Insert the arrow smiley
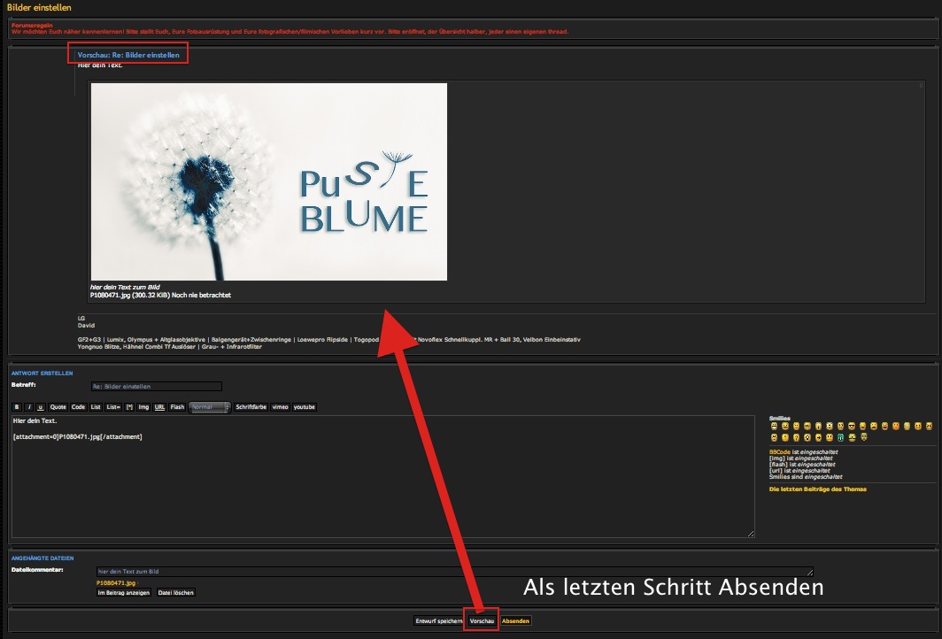This screenshot has width=942, height=639. coord(819,437)
